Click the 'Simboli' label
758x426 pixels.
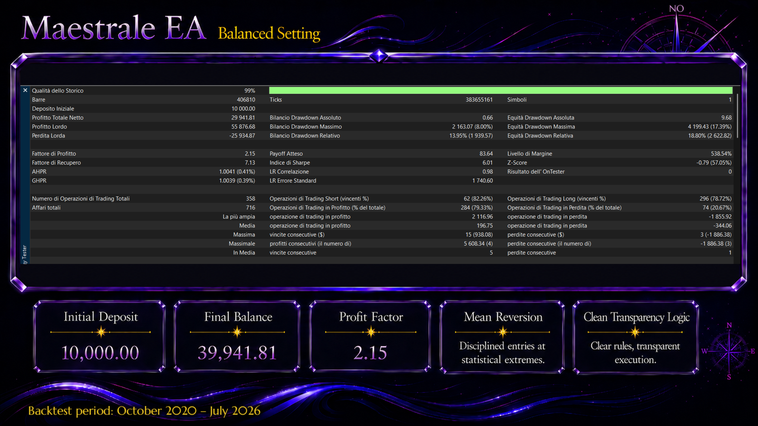coord(517,100)
